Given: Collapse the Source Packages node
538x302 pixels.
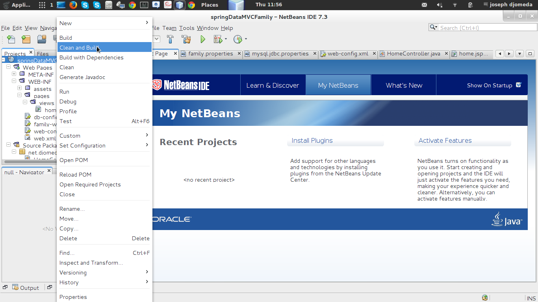Looking at the screenshot, I should pyautogui.click(x=8, y=145).
